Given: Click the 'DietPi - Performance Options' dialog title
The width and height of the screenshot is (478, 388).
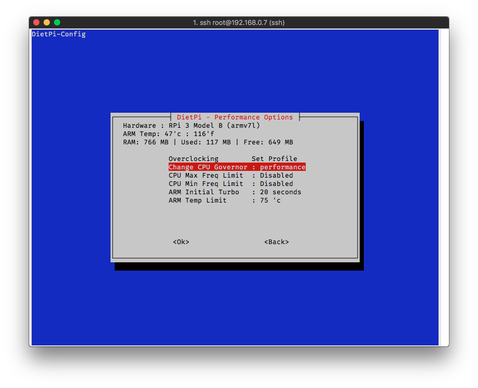Looking at the screenshot, I should [235, 117].
